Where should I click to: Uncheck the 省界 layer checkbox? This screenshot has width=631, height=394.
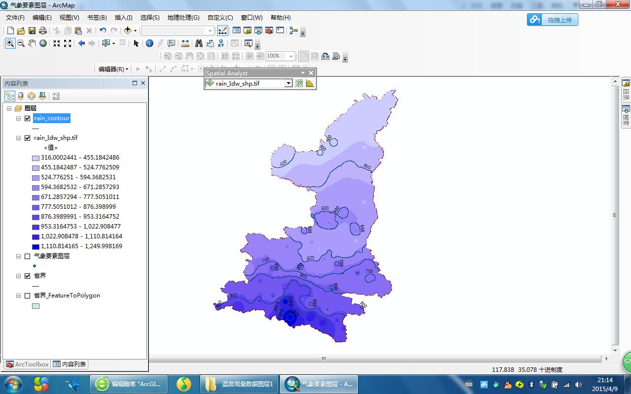pos(28,276)
